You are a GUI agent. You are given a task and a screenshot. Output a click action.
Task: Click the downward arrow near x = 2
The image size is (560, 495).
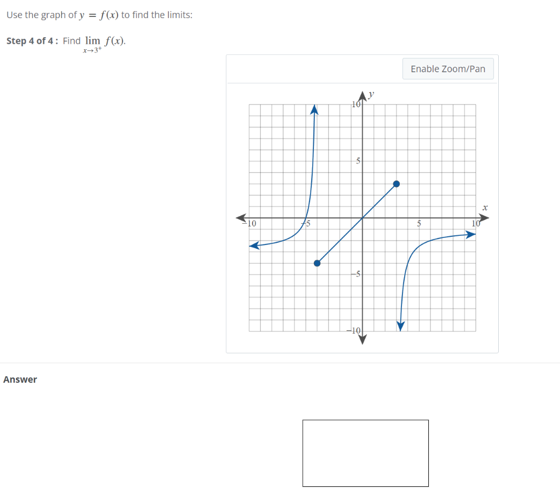(400, 325)
